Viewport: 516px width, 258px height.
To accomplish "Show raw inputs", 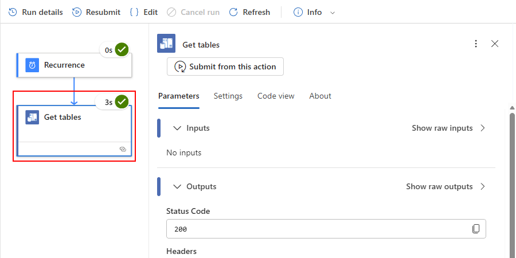I will pyautogui.click(x=448, y=128).
